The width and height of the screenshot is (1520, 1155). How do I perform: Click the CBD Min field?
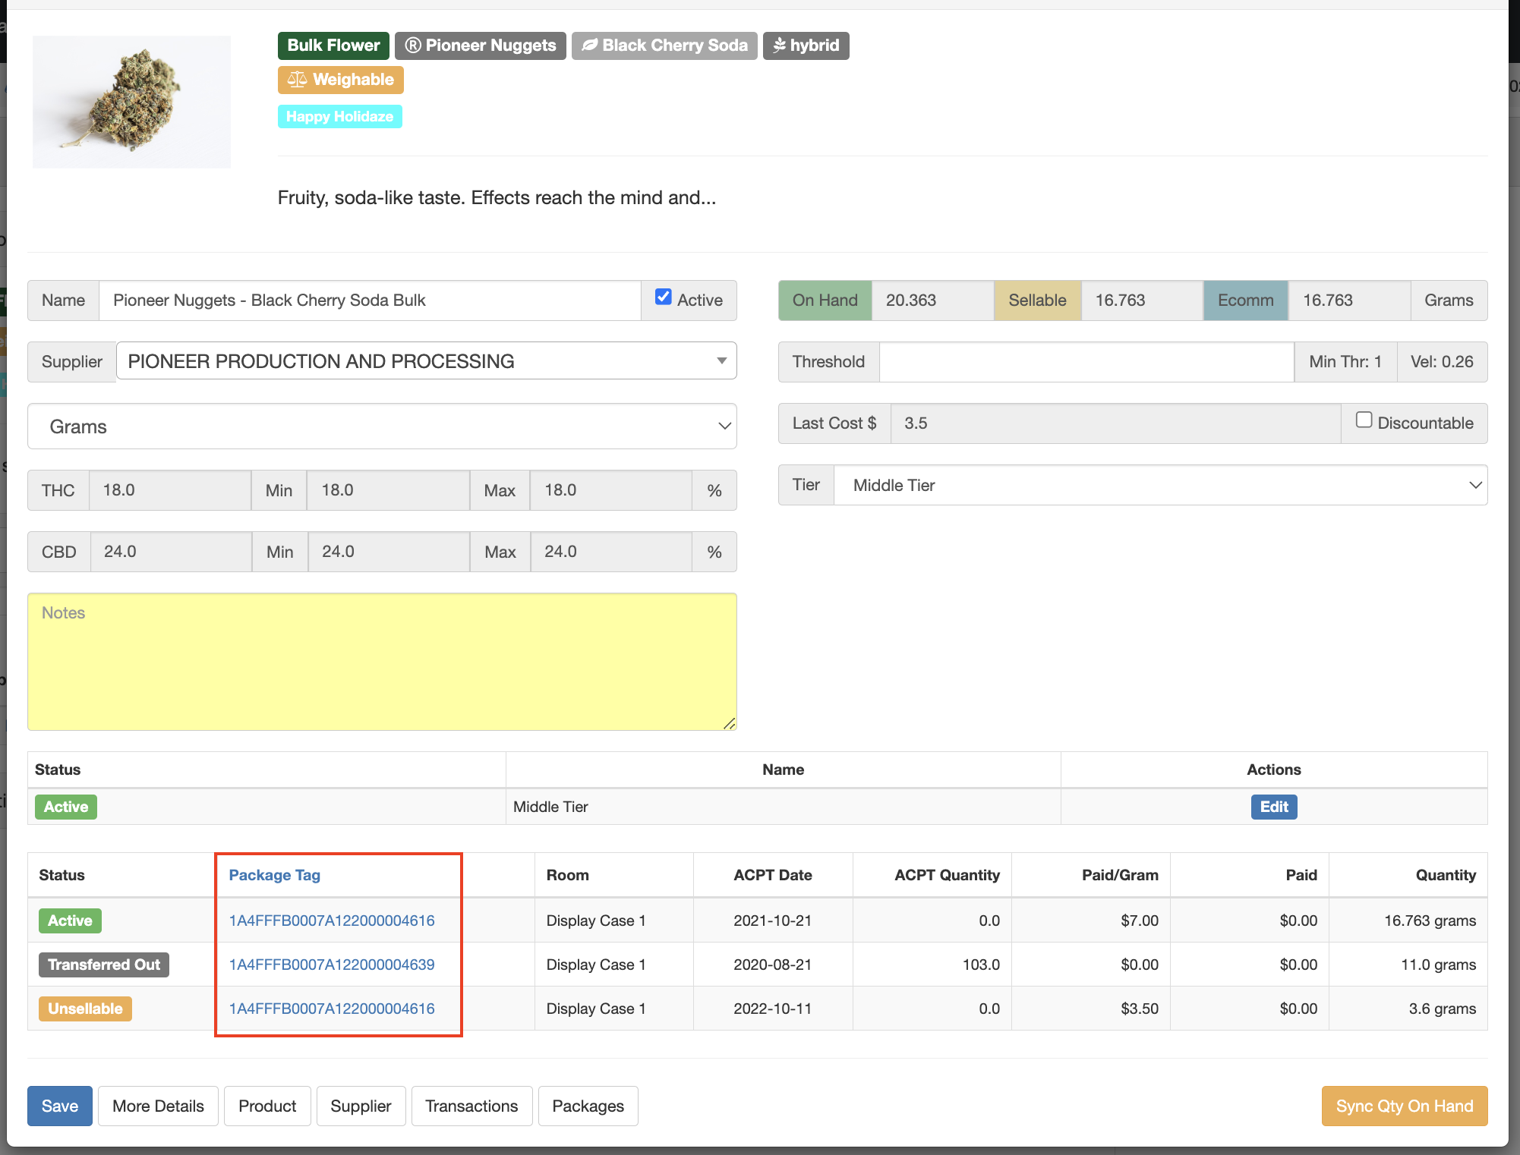(389, 552)
